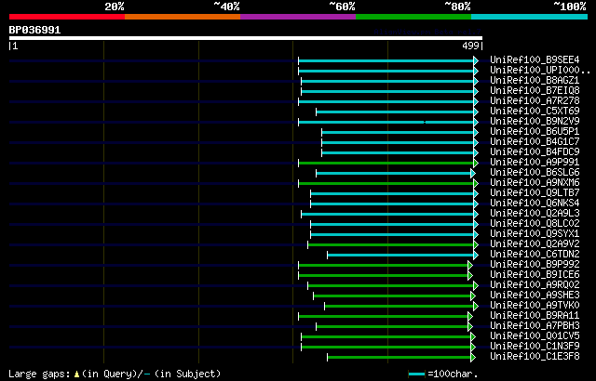This screenshot has width=596, height=381.
Task: Click the cyan arrowhead of B9SEE4 alignment
Action: (476, 60)
